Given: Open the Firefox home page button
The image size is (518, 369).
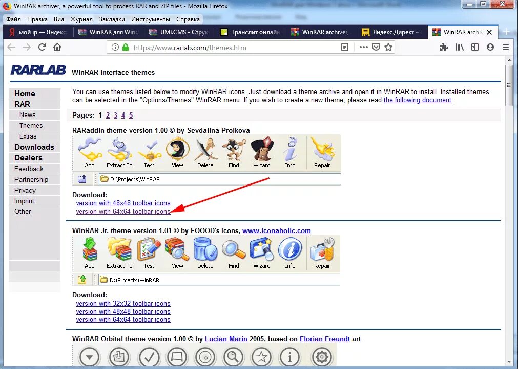Looking at the screenshot, I should pyautogui.click(x=57, y=47).
